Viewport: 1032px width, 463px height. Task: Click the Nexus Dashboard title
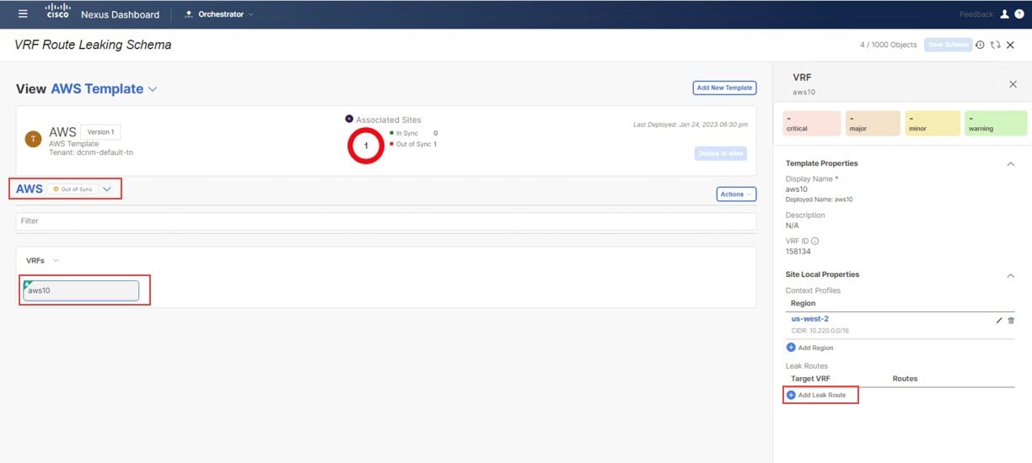click(x=120, y=14)
